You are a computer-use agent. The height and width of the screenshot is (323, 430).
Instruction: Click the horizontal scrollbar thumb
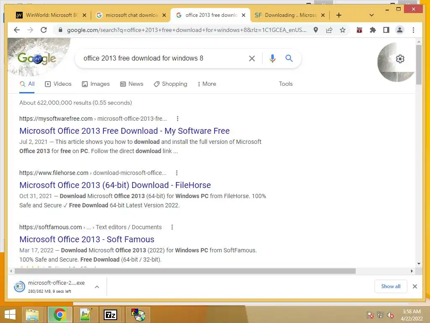185,271
